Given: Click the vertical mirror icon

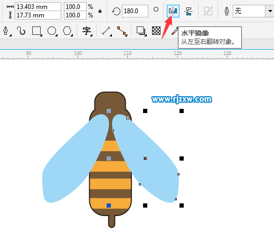Looking at the screenshot, I should click(188, 11).
